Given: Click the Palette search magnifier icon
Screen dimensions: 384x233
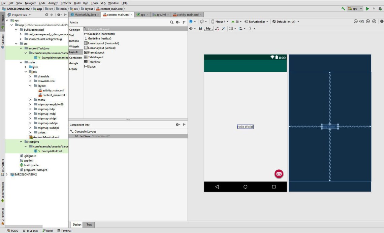Looking at the screenshot, I should coord(171,23).
